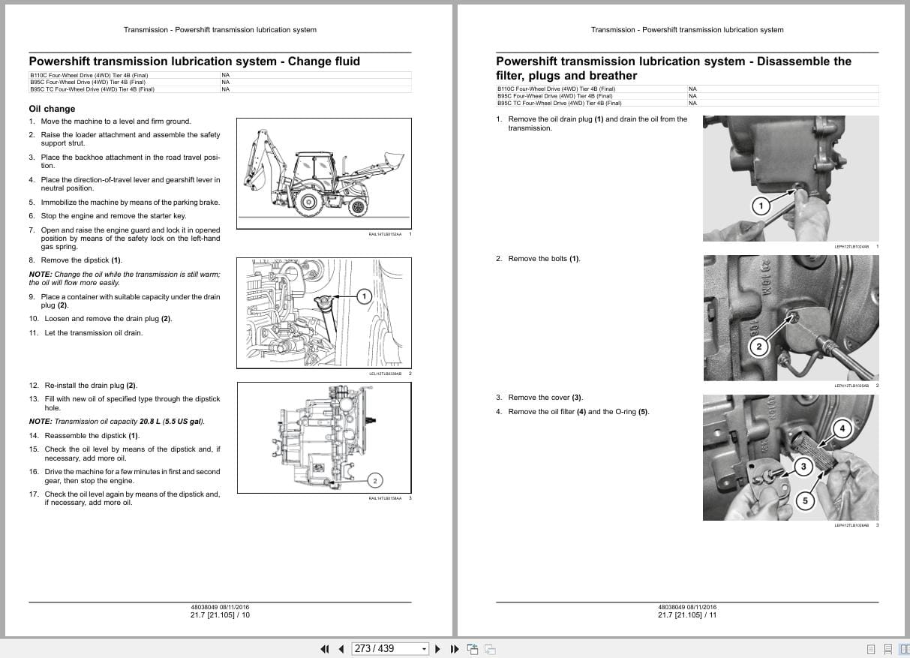The height and width of the screenshot is (658, 910).
Task: Go back to the previous view
Action: tap(473, 648)
